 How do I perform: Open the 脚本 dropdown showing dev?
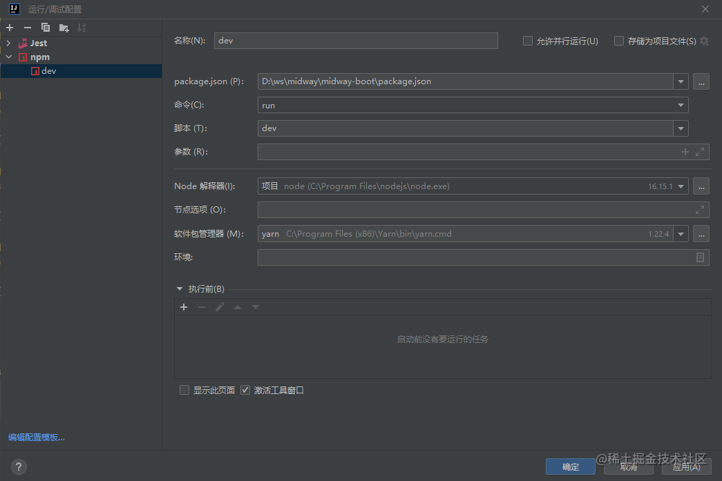tap(681, 128)
